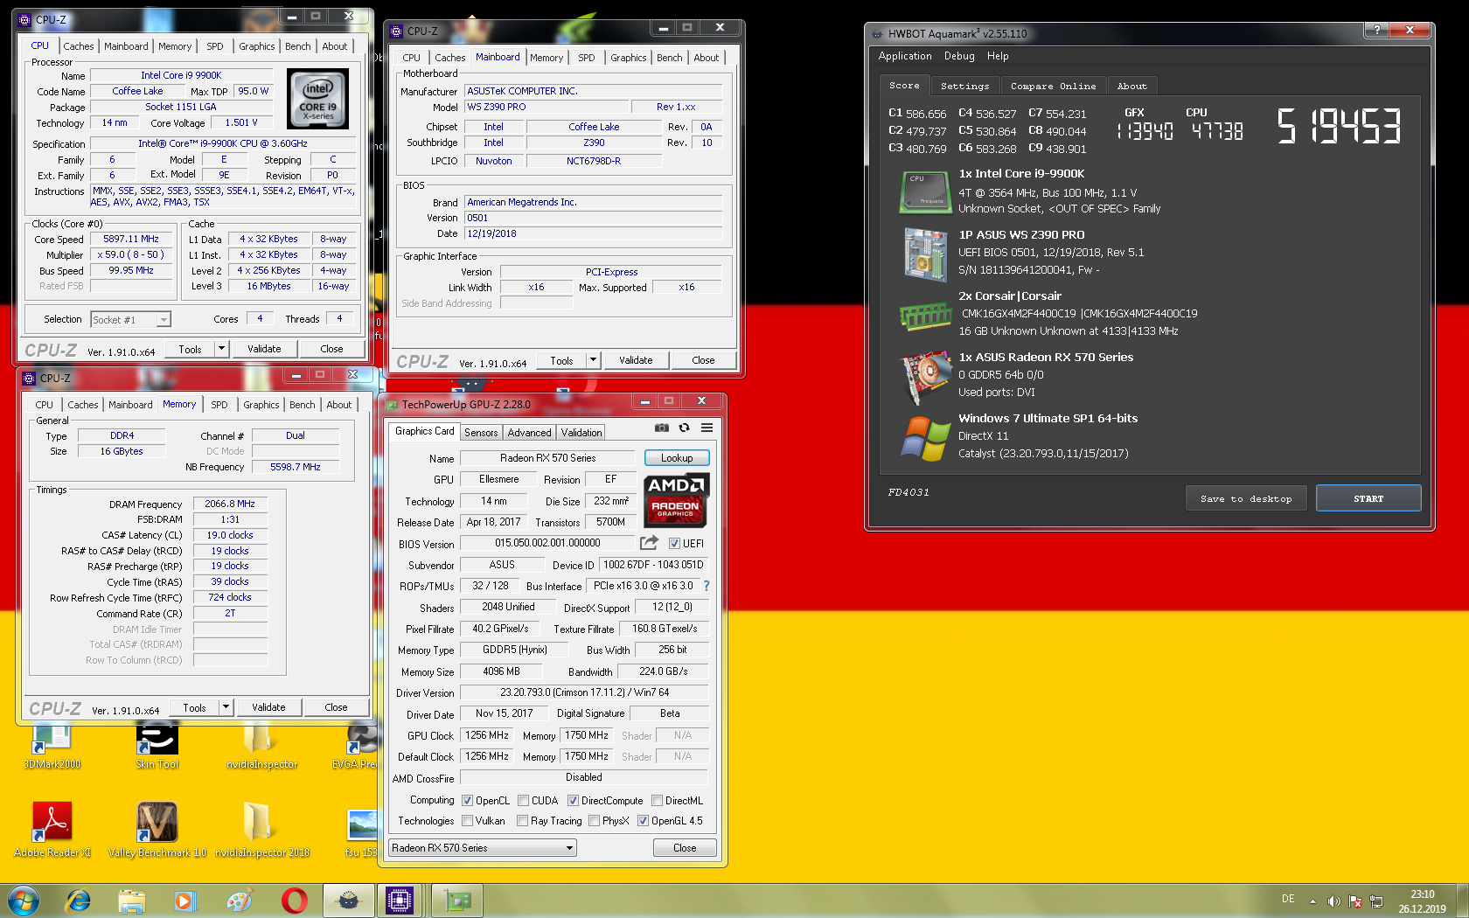Viewport: 1469px width, 918px height.
Task: Click the DE language indicator in the tray
Action: [1288, 899]
